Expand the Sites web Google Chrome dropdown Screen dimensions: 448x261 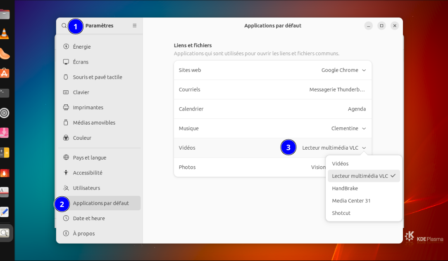click(343, 70)
